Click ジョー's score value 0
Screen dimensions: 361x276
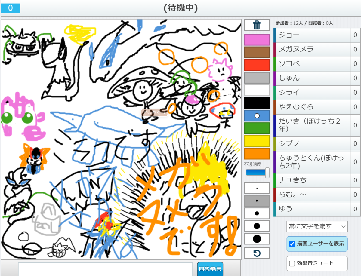point(355,35)
